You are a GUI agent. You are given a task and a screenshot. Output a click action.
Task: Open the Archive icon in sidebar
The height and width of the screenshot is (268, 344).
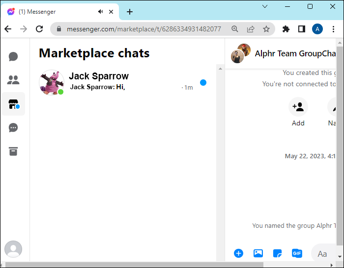click(13, 151)
